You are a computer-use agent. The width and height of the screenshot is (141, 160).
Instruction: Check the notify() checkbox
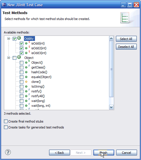pos(21,92)
